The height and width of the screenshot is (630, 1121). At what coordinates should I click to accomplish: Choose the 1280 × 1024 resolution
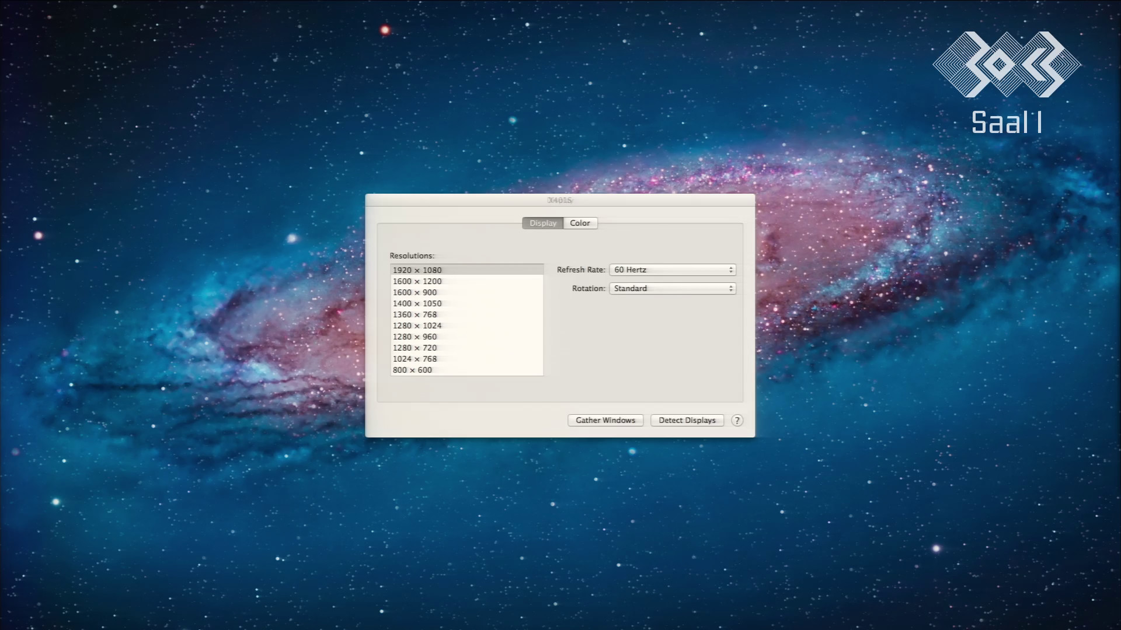point(466,325)
